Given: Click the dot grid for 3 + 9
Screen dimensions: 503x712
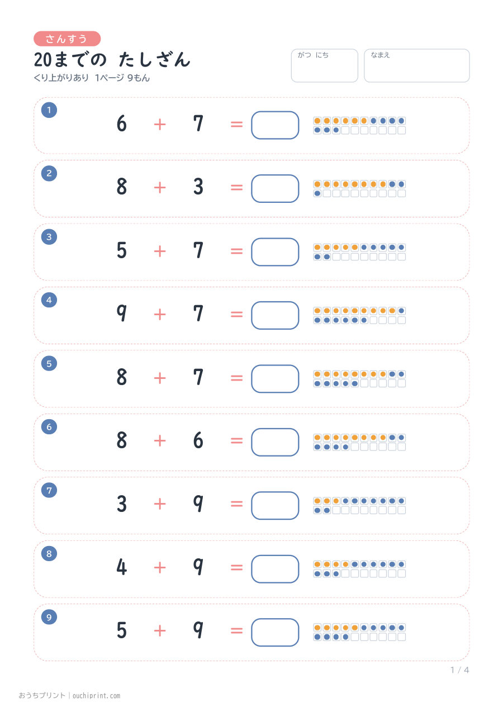Looking at the screenshot, I should pos(359,506).
